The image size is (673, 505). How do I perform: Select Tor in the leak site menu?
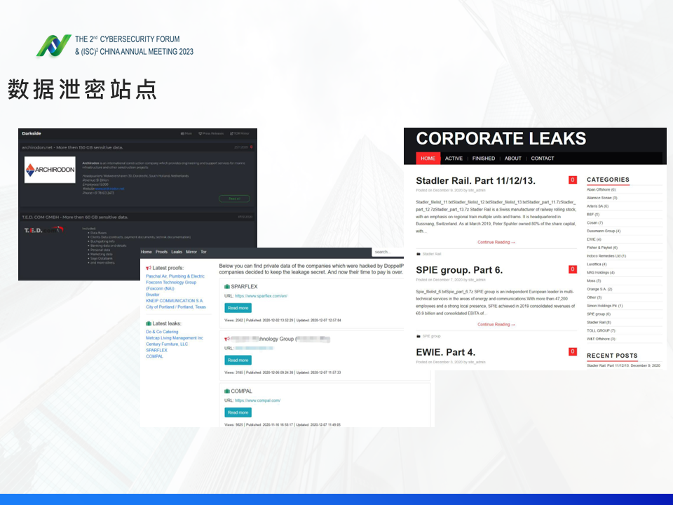[203, 252]
